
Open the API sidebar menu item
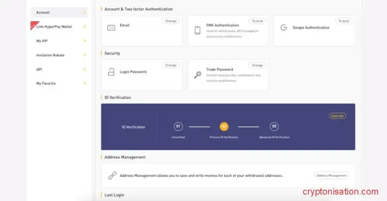coord(59,69)
